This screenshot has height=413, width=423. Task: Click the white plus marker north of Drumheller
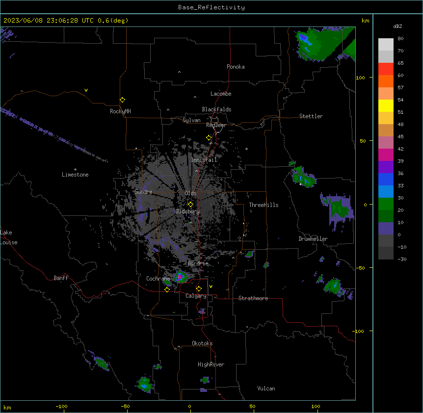coord(300,184)
